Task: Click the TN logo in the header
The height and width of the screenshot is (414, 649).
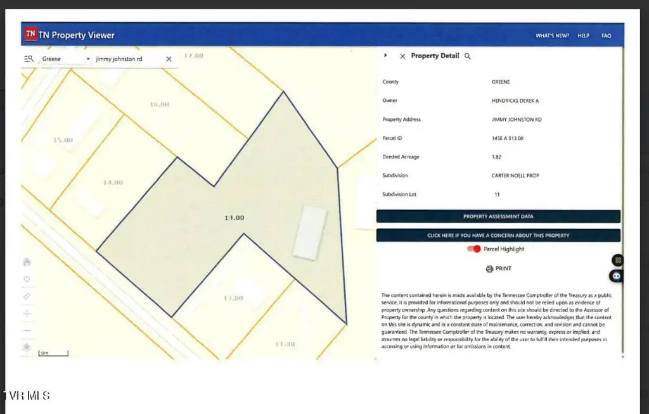Action: (30, 34)
